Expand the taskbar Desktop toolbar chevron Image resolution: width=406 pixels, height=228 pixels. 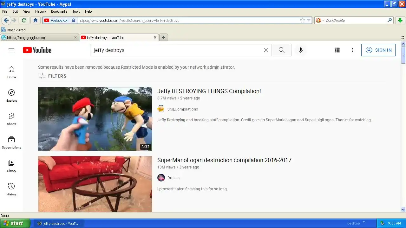(364, 222)
